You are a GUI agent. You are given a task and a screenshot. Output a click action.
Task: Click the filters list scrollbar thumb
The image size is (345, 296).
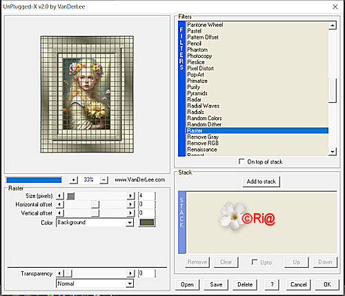tap(333, 90)
